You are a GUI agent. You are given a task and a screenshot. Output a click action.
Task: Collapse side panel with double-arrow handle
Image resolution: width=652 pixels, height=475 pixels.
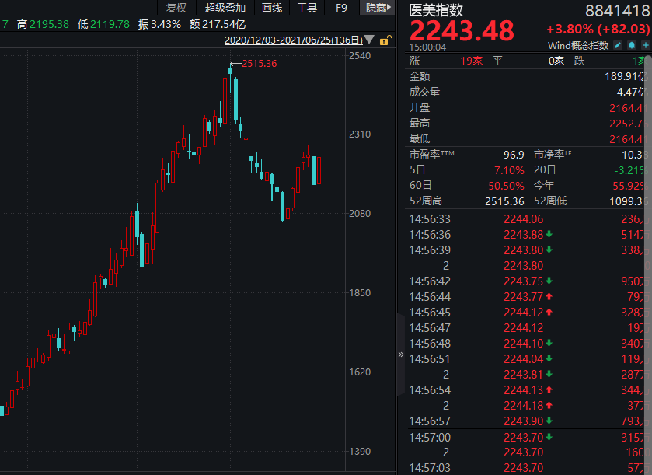click(401, 355)
